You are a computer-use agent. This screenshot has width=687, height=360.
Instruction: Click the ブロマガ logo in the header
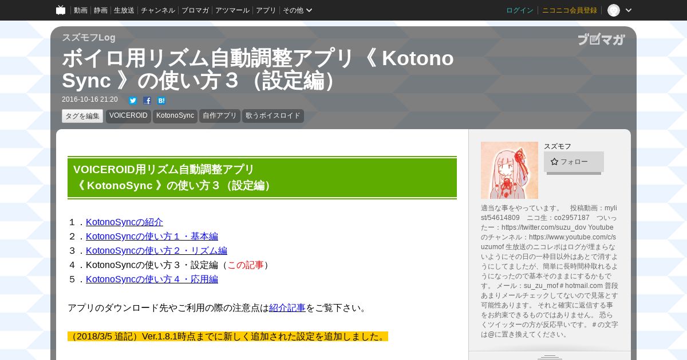601,39
